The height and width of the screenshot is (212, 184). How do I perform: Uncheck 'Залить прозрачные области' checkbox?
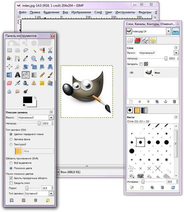pos(11,178)
